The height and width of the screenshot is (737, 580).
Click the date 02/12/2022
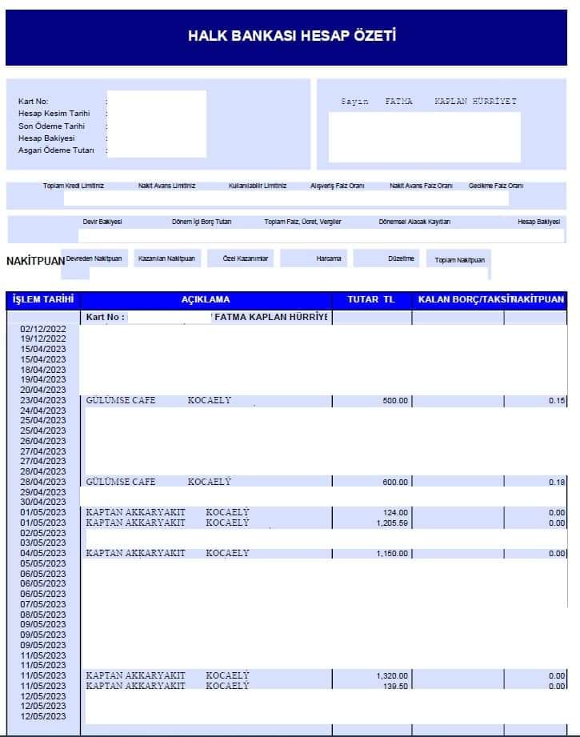(x=43, y=329)
